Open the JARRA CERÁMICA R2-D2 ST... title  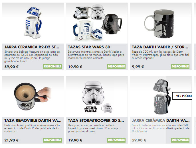click(x=32, y=47)
